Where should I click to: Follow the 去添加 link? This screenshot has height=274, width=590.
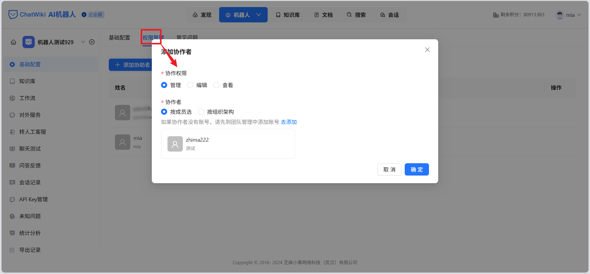tap(289, 122)
